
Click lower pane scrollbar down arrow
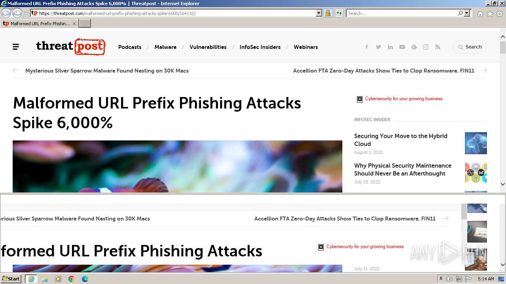tap(503, 265)
